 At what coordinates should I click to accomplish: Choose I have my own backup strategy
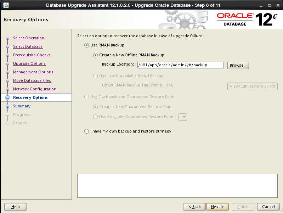click(x=86, y=131)
